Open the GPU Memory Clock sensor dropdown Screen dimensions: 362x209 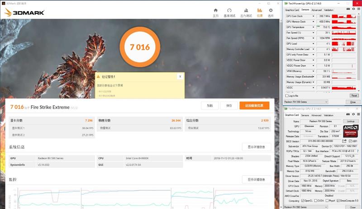click(313, 22)
